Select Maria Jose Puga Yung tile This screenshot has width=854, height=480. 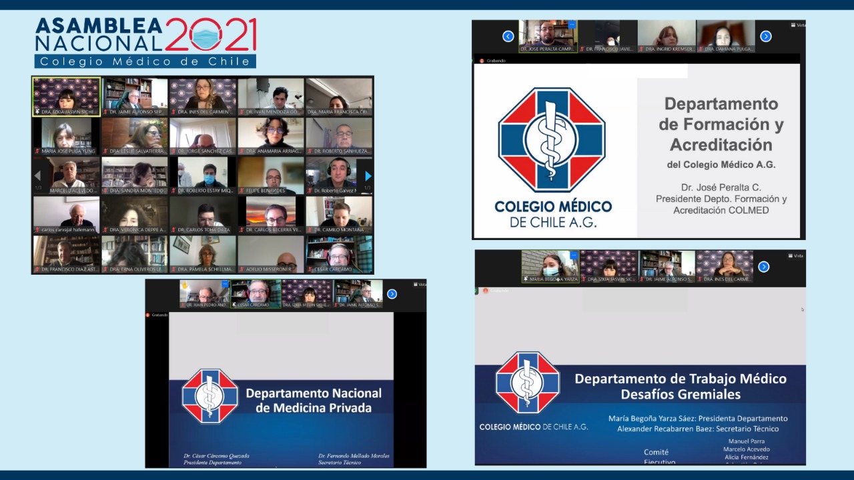67,136
